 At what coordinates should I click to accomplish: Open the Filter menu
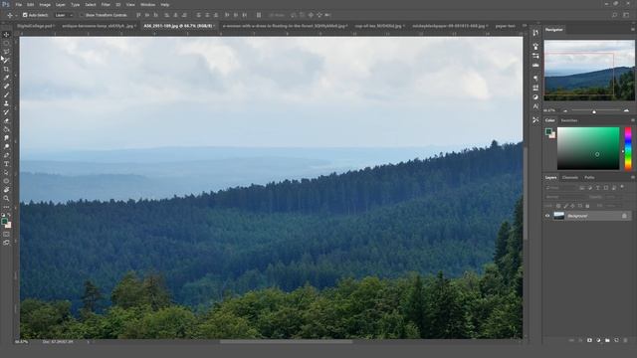pyautogui.click(x=106, y=4)
